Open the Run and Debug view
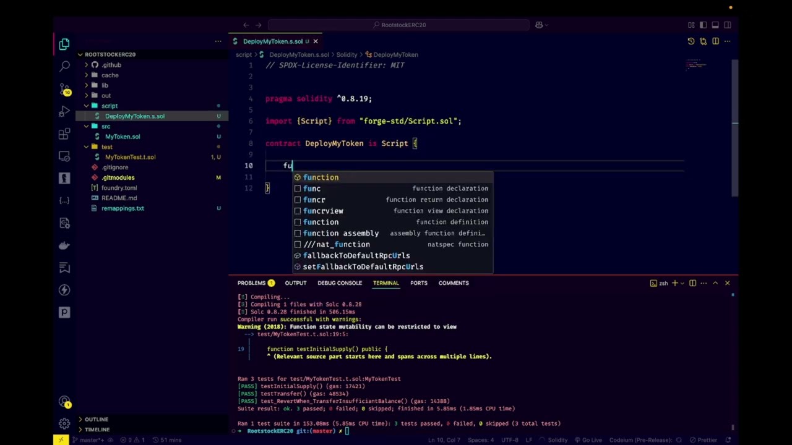The height and width of the screenshot is (445, 792). point(64,111)
